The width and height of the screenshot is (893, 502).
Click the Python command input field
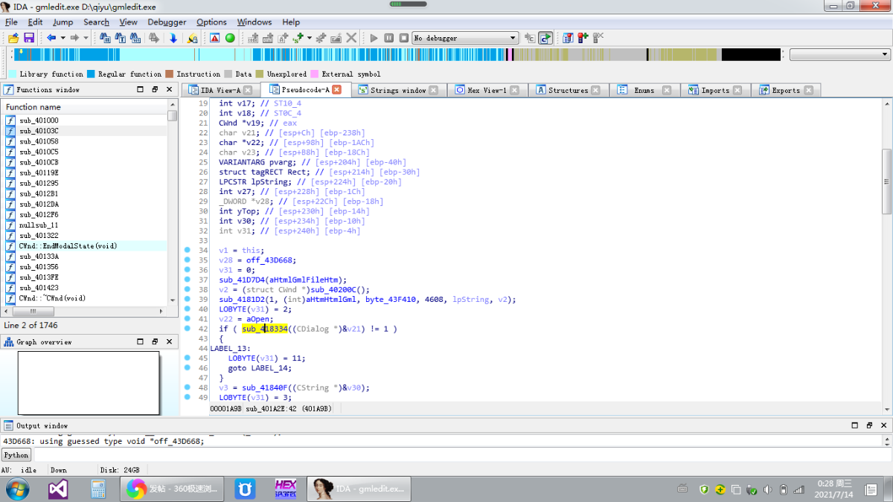(461, 455)
